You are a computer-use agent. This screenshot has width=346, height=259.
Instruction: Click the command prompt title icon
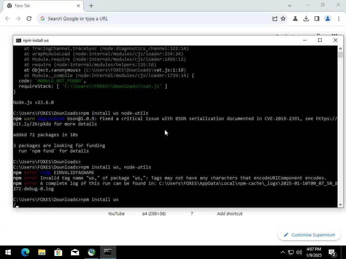tap(19, 40)
